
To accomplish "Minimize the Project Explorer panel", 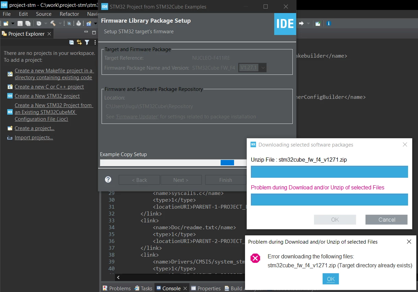I will pyautogui.click(x=86, y=32).
